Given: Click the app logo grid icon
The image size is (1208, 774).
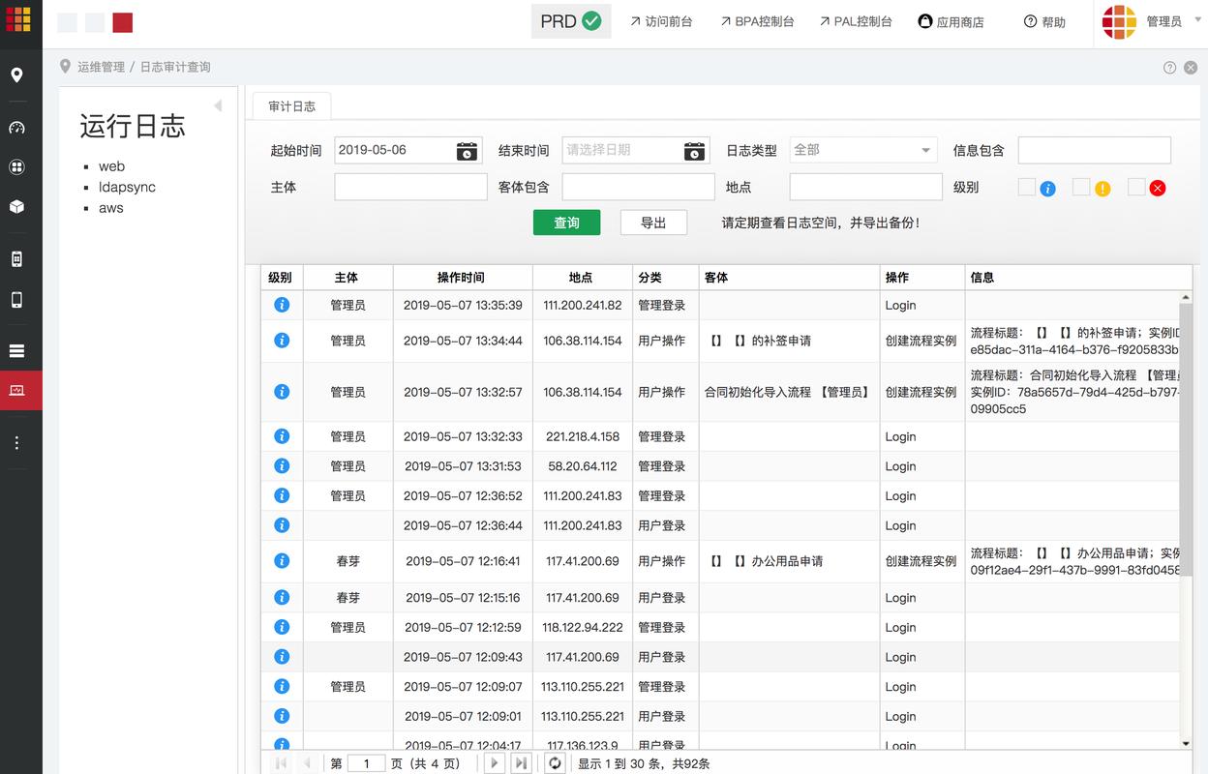Looking at the screenshot, I should coord(18,18).
